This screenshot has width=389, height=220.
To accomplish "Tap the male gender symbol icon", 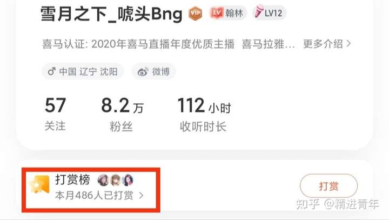I will point(52,71).
